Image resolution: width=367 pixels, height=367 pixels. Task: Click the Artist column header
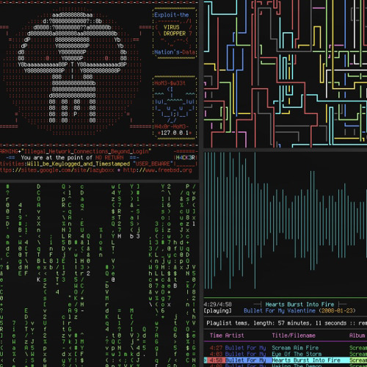click(x=234, y=335)
